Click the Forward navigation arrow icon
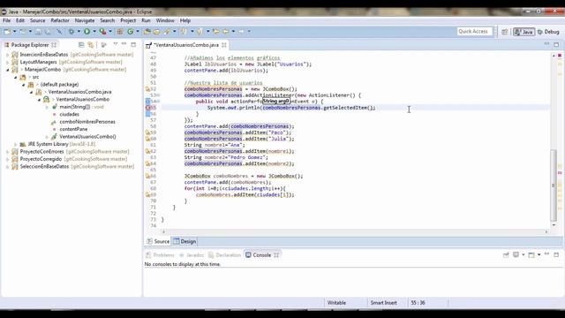The width and height of the screenshot is (565, 318). [241, 32]
